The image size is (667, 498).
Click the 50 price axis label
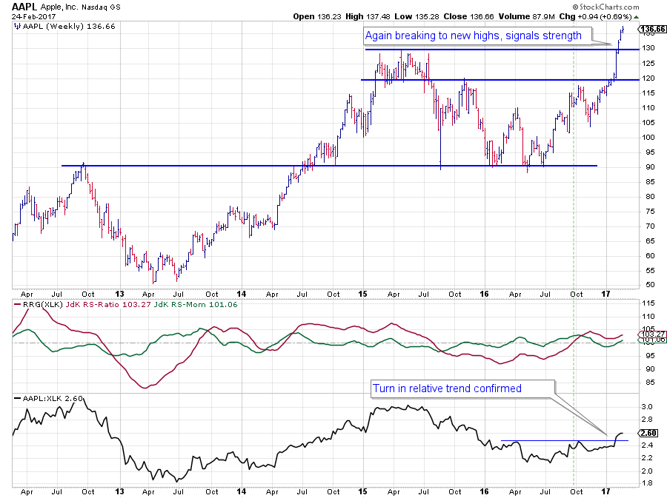(x=650, y=285)
